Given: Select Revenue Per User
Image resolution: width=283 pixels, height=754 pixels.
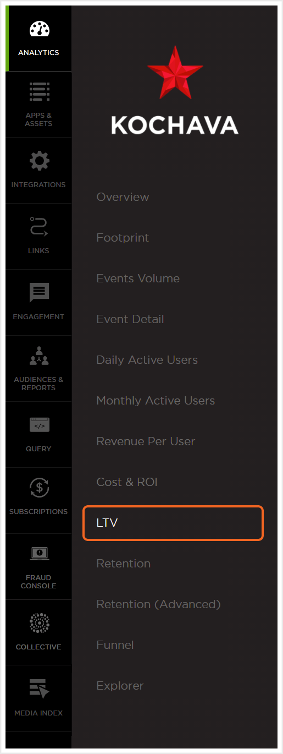Looking at the screenshot, I should [x=146, y=441].
